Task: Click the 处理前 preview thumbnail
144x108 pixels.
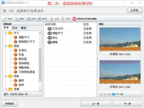Action: click(120, 39)
